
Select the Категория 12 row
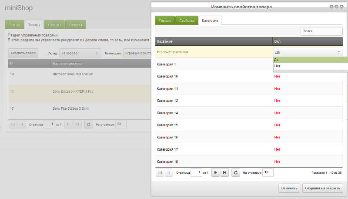(x=249, y=101)
